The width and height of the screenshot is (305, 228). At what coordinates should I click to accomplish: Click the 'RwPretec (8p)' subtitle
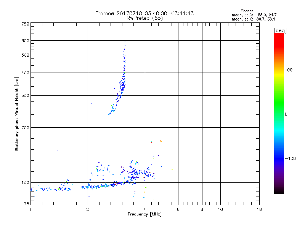(x=144, y=18)
